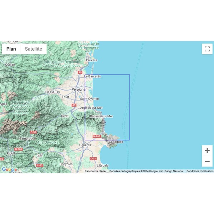Click the Figueres city label
This screenshot has height=214, width=214.
(x=85, y=145)
